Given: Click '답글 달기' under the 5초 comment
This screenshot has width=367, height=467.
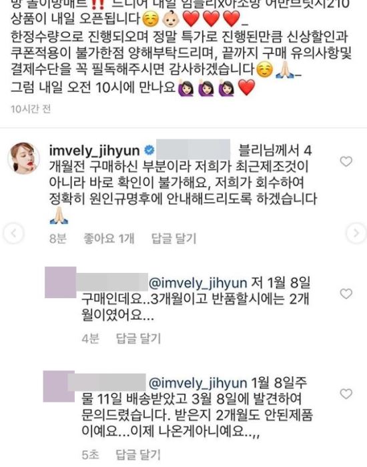Looking at the screenshot, I should 138,454.
